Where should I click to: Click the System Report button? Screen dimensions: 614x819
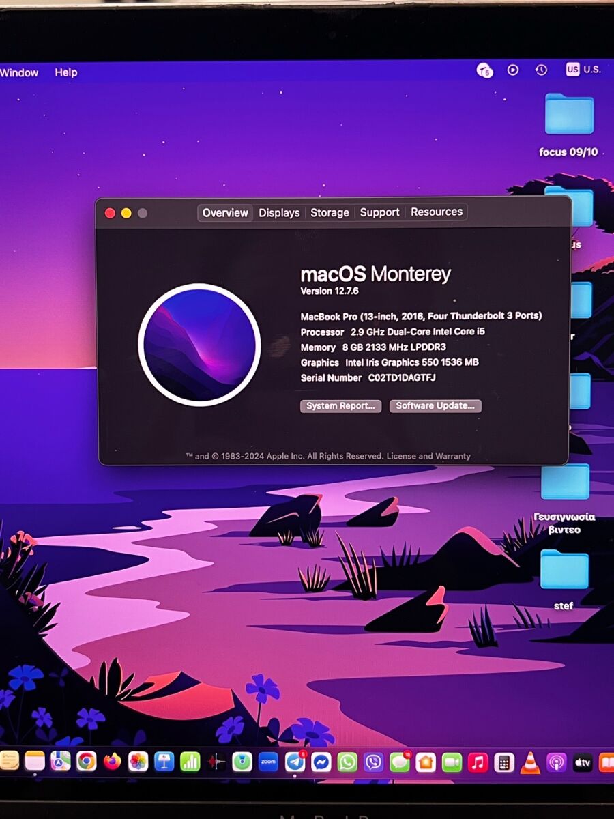coord(340,406)
